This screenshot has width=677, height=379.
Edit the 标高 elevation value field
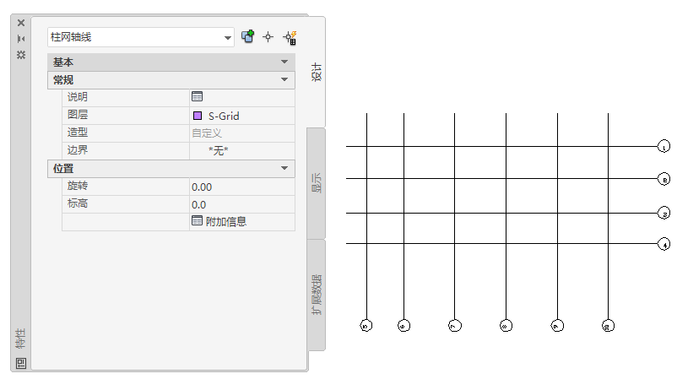pos(241,204)
